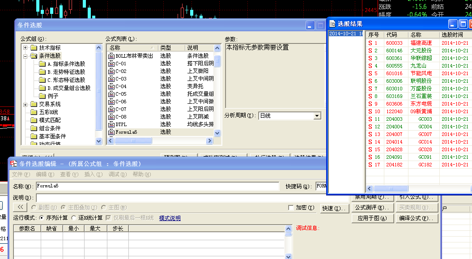Click formula icon next to C-02
The width and height of the screenshot is (472, 259).
[x=111, y=71]
